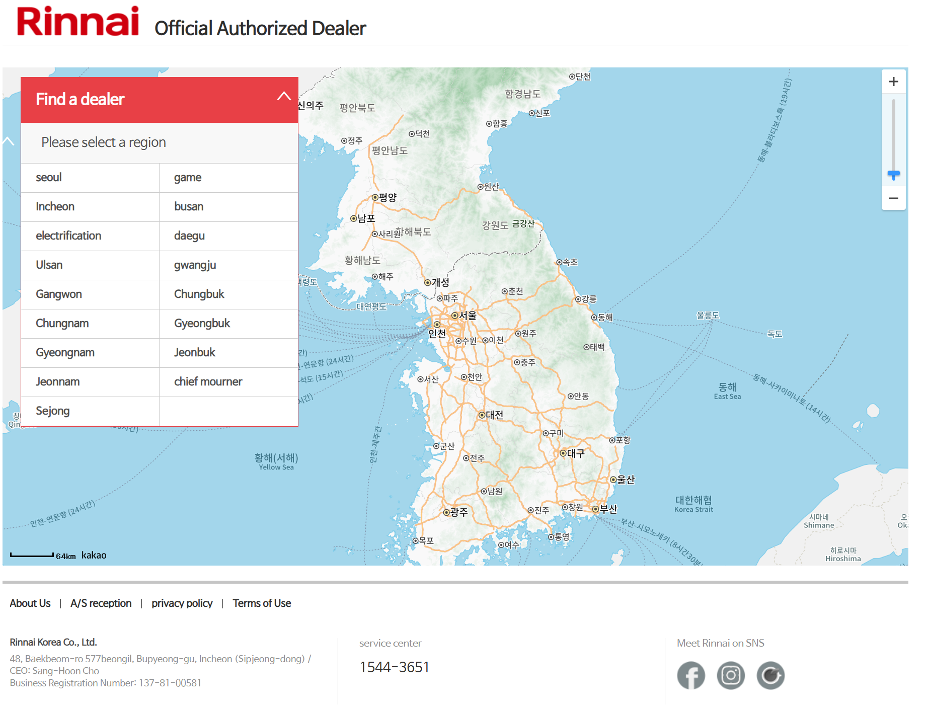Pick the Jeonnam region

point(90,382)
